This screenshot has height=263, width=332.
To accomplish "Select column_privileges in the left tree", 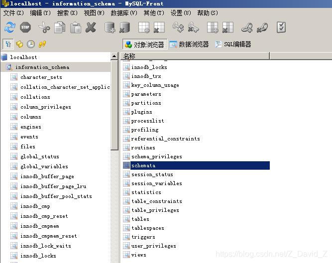I will (46, 107).
